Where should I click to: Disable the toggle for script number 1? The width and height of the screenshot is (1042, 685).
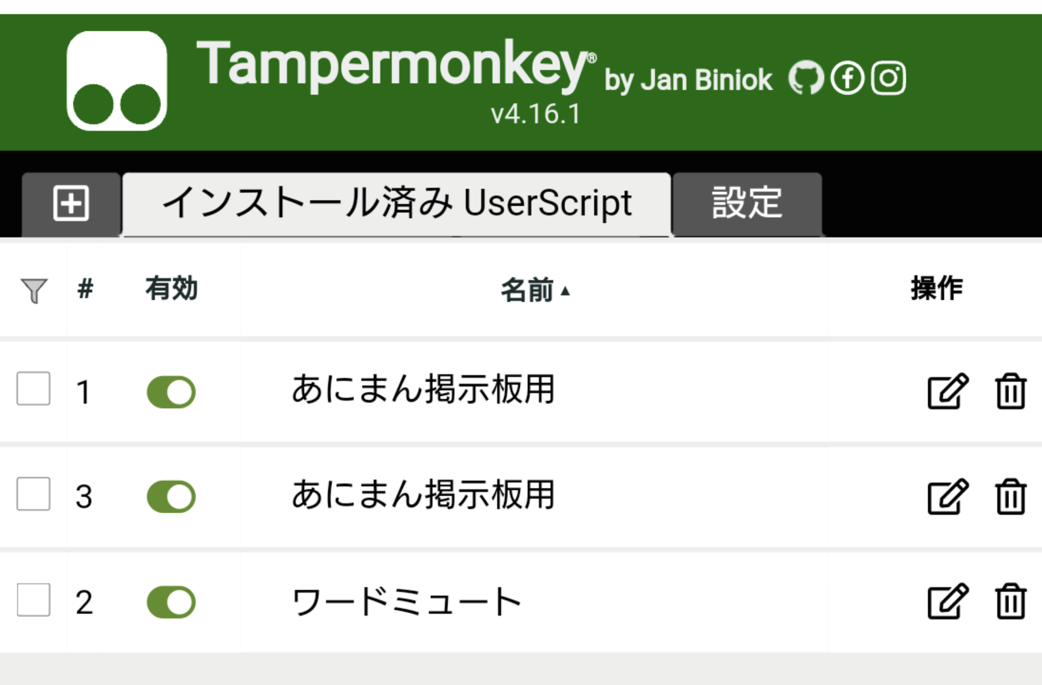171,392
